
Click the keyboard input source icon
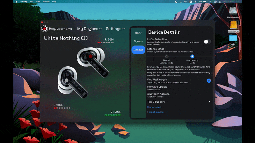click(191, 2)
